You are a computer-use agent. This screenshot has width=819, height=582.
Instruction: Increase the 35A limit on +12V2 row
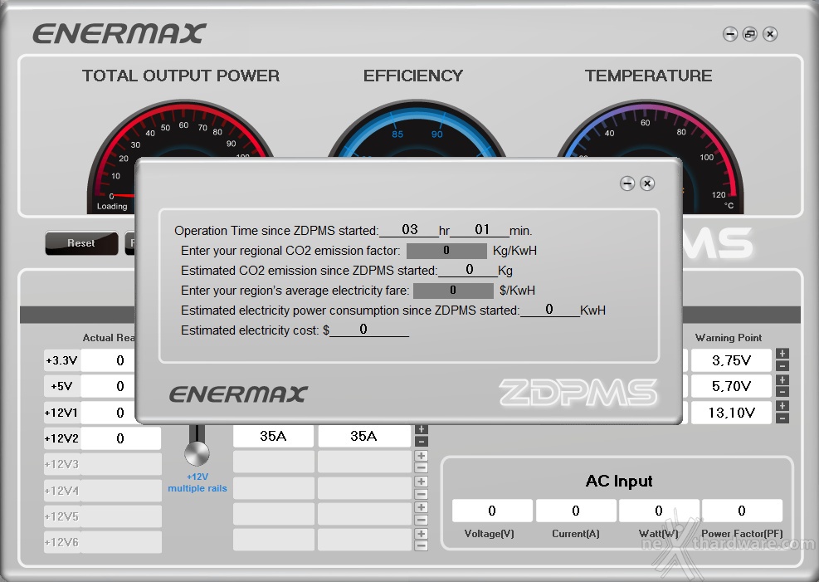coord(421,429)
